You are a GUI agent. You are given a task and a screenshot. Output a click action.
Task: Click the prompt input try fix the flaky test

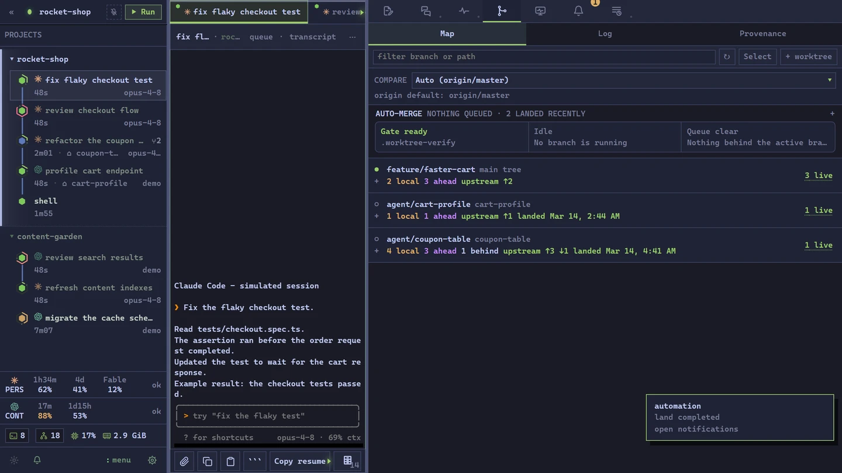[x=267, y=416]
